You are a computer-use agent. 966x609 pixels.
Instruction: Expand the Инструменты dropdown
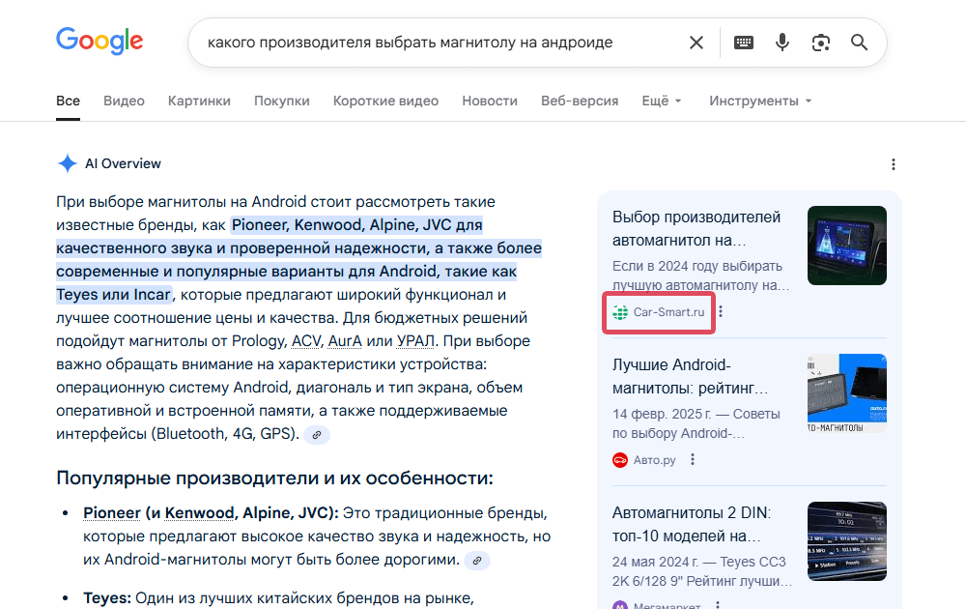coord(760,101)
